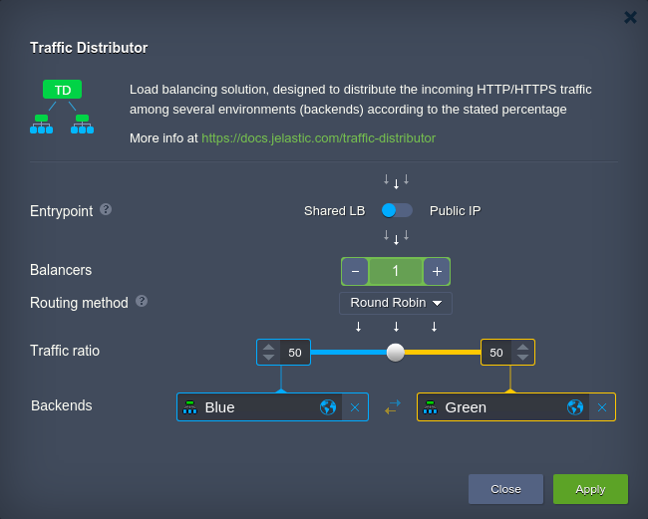Click the Traffic ratio label
648x519 pixels.
point(65,351)
